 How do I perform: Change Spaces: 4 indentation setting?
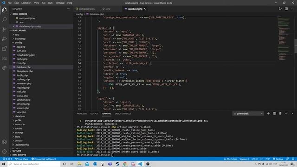pyautogui.click(x=244, y=159)
